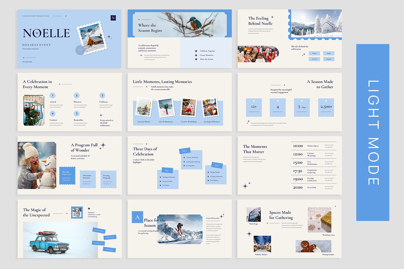The height and width of the screenshot is (269, 404).
Task: Click the Evening Celebration stamp photo
Action: point(210,108)
